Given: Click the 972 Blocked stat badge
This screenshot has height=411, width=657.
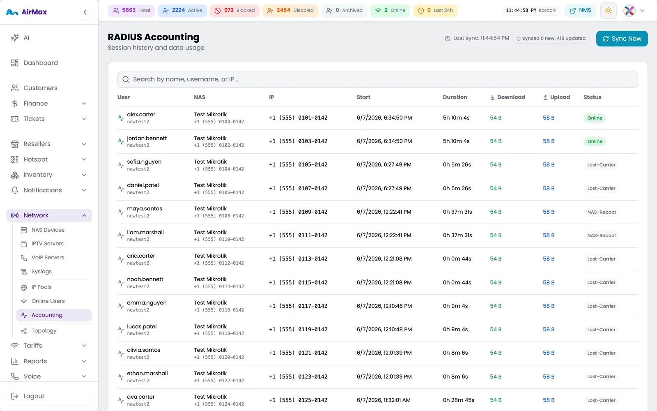Looking at the screenshot, I should [234, 10].
